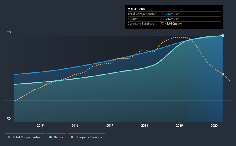Toggle the Total Compensation legend button
Screen dimensions: 236x146
pyautogui.click(x=25, y=137)
